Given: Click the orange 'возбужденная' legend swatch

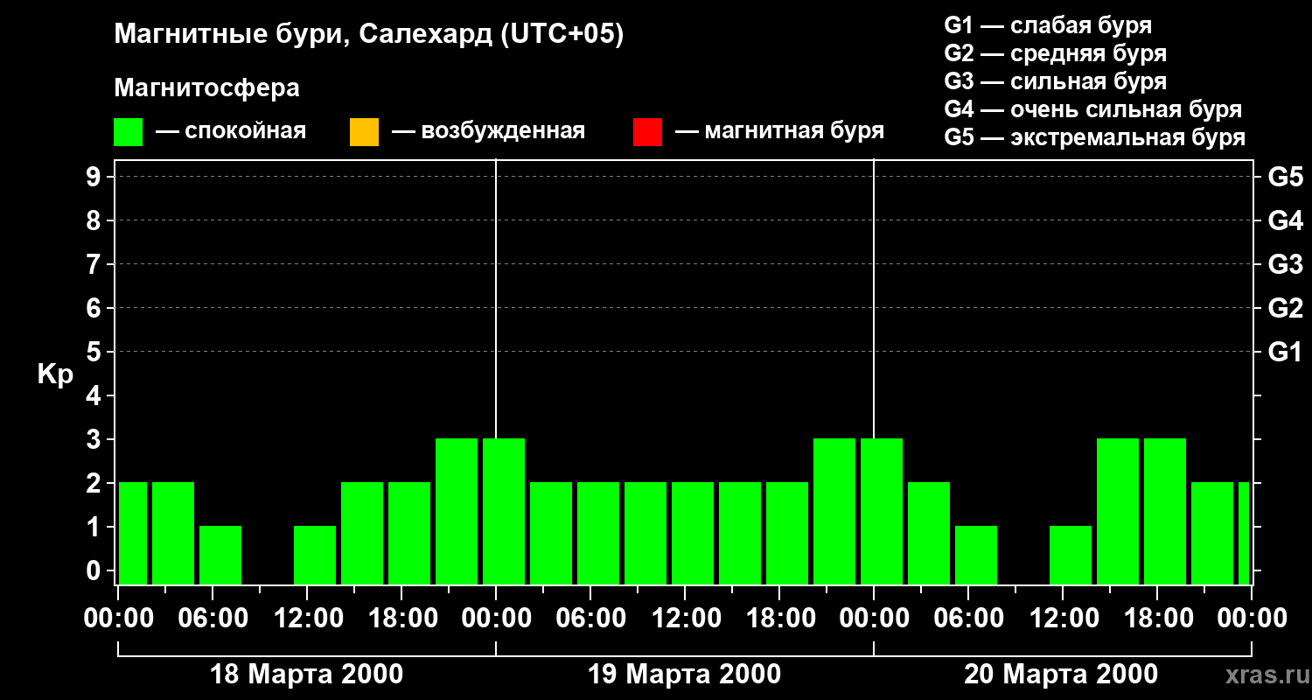Looking at the screenshot, I should tap(364, 132).
